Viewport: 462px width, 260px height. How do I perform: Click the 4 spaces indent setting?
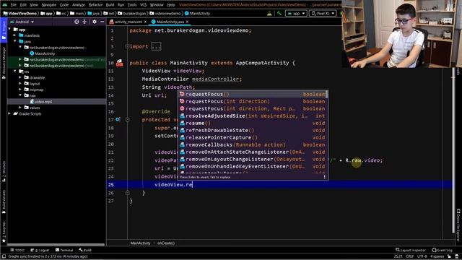coord(437,256)
